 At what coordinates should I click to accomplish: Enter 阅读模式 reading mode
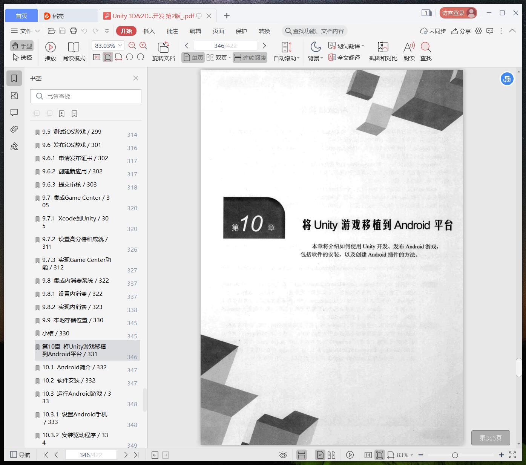(74, 52)
